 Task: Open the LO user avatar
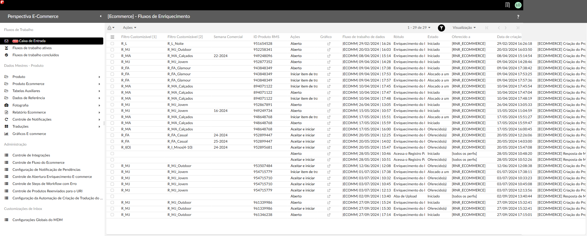coord(518,5)
